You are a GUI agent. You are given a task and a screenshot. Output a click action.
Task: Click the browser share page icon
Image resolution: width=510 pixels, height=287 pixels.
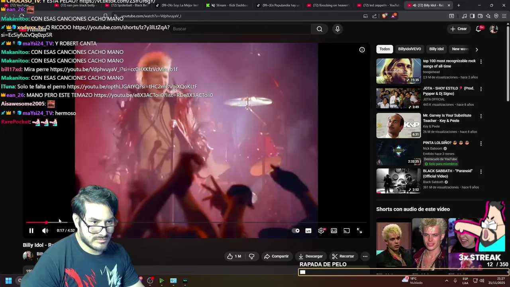[375, 16]
